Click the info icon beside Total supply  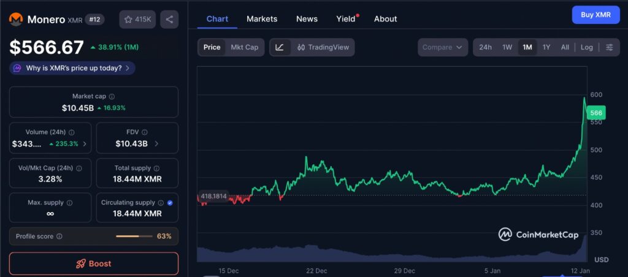tap(156, 169)
